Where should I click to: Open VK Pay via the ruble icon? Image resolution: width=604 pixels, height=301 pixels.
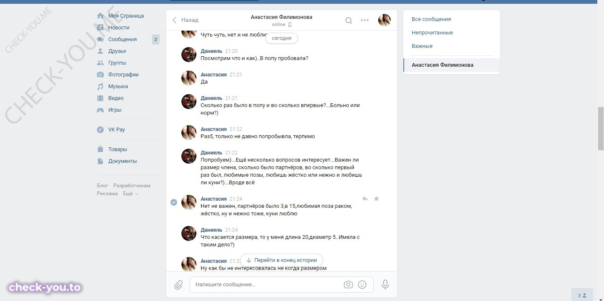coord(100,130)
